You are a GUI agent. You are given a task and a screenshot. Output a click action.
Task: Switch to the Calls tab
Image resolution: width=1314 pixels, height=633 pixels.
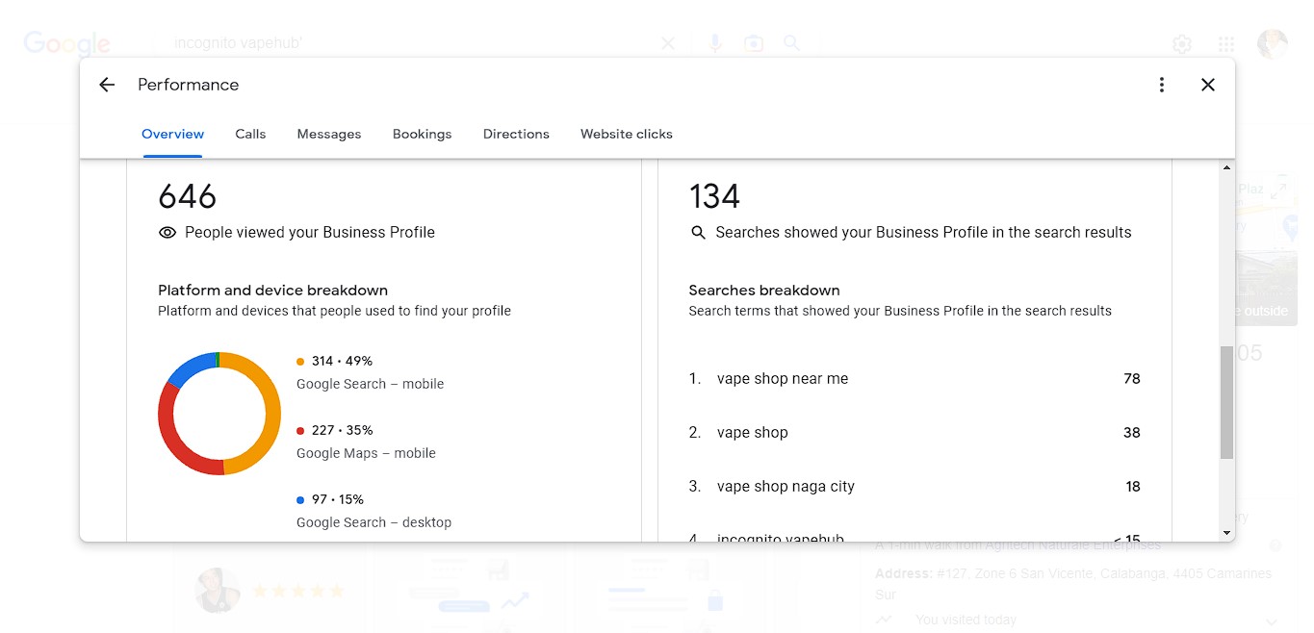250,134
